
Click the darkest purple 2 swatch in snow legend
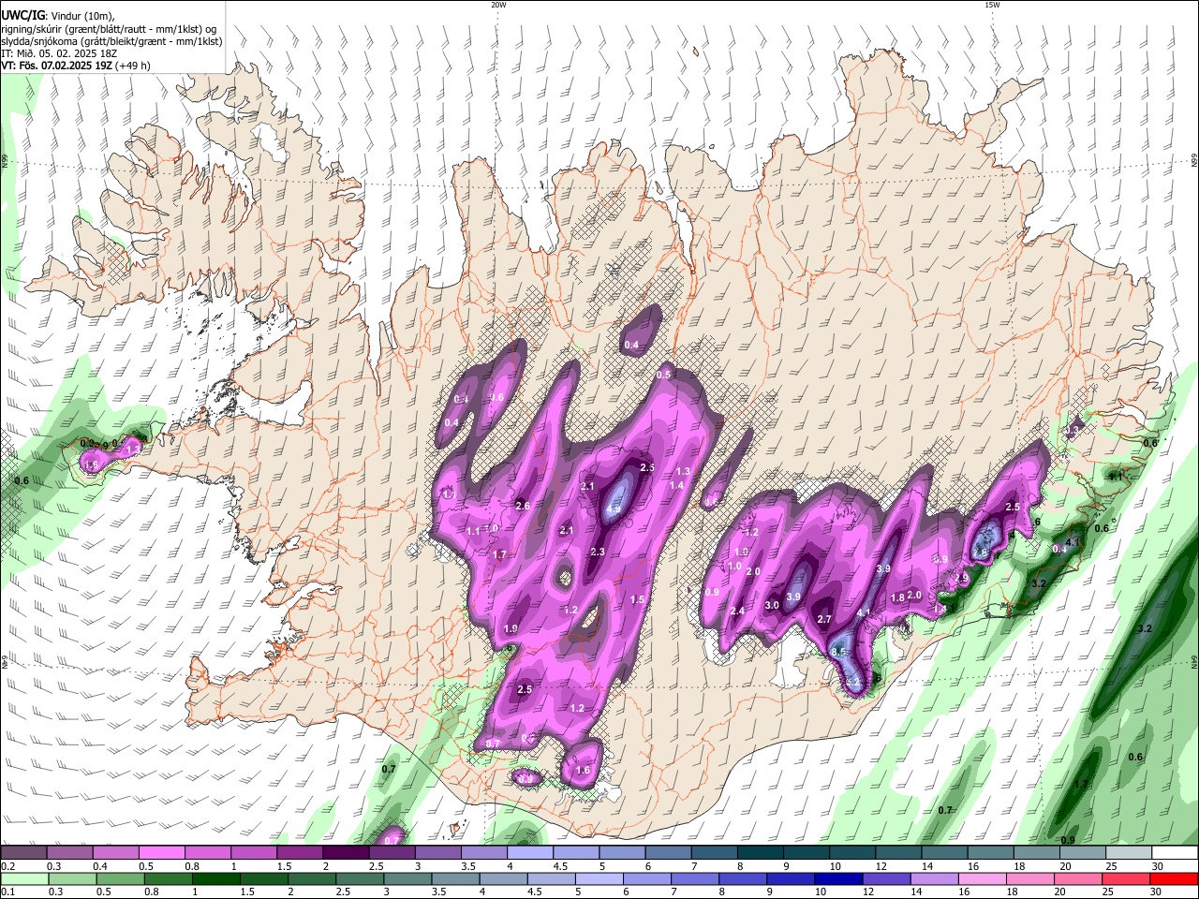pyautogui.click(x=346, y=853)
